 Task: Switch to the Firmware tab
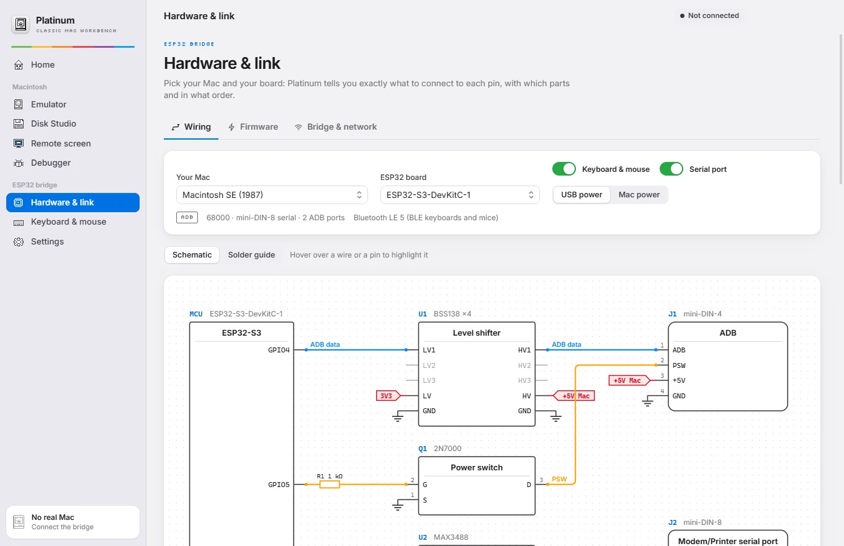(253, 127)
